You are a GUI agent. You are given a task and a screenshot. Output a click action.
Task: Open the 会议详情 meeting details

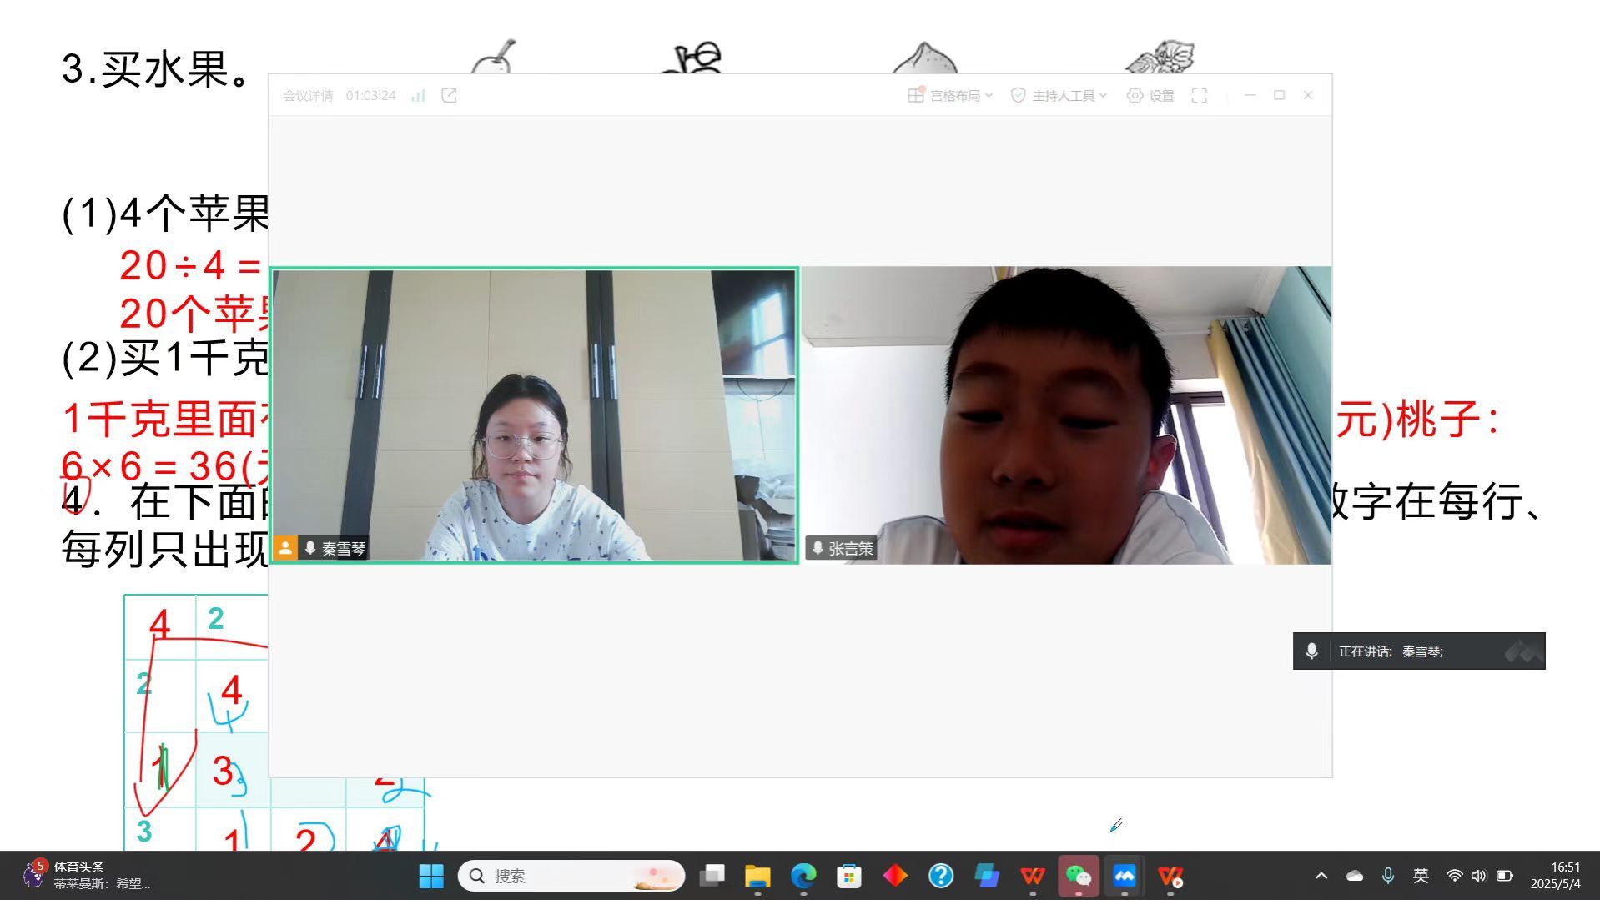pyautogui.click(x=308, y=96)
